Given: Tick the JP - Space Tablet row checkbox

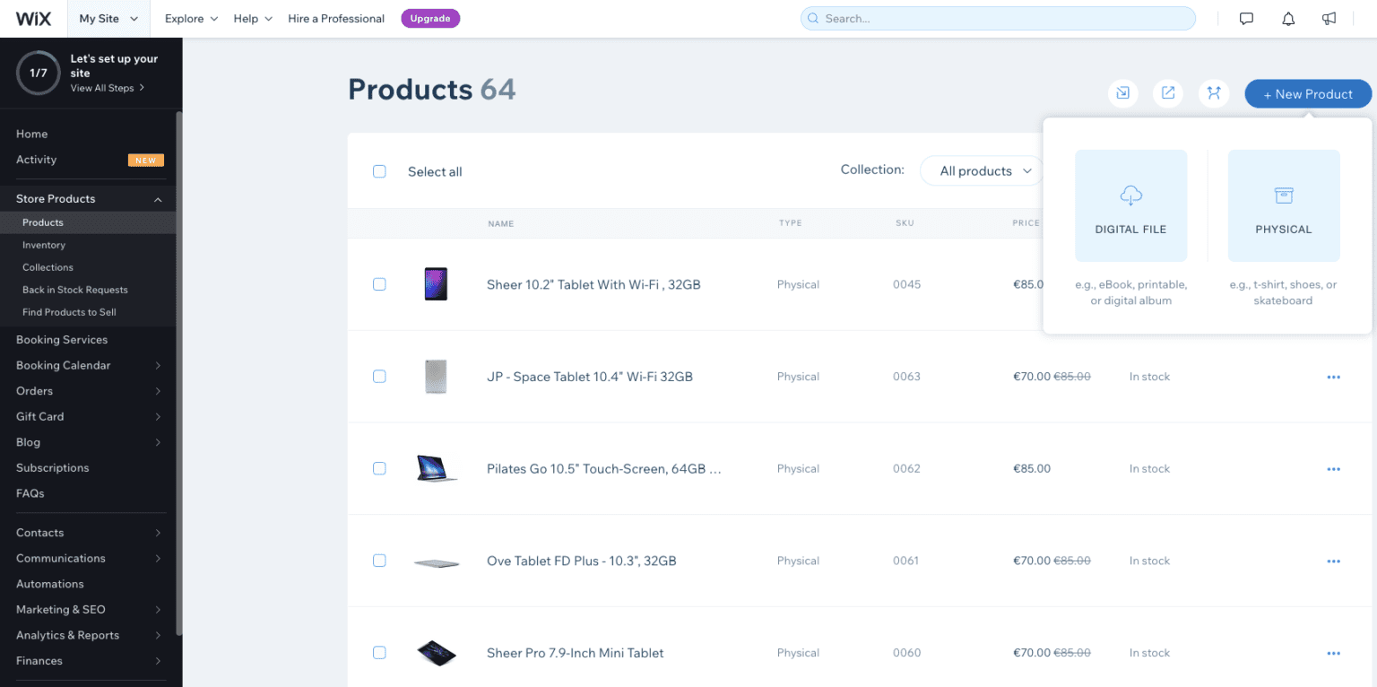Looking at the screenshot, I should (379, 376).
